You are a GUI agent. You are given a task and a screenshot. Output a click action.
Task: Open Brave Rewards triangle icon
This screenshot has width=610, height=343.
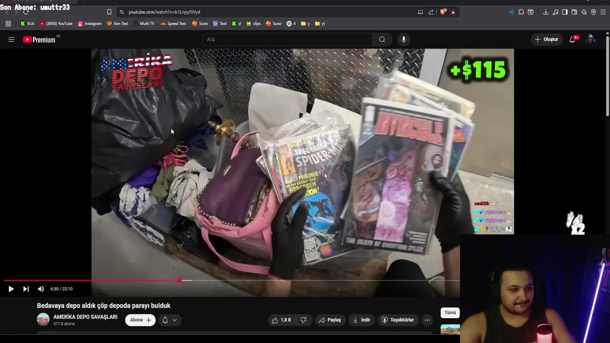[453, 12]
